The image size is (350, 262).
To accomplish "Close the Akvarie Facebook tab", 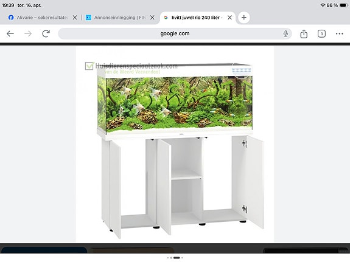I will [75, 18].
